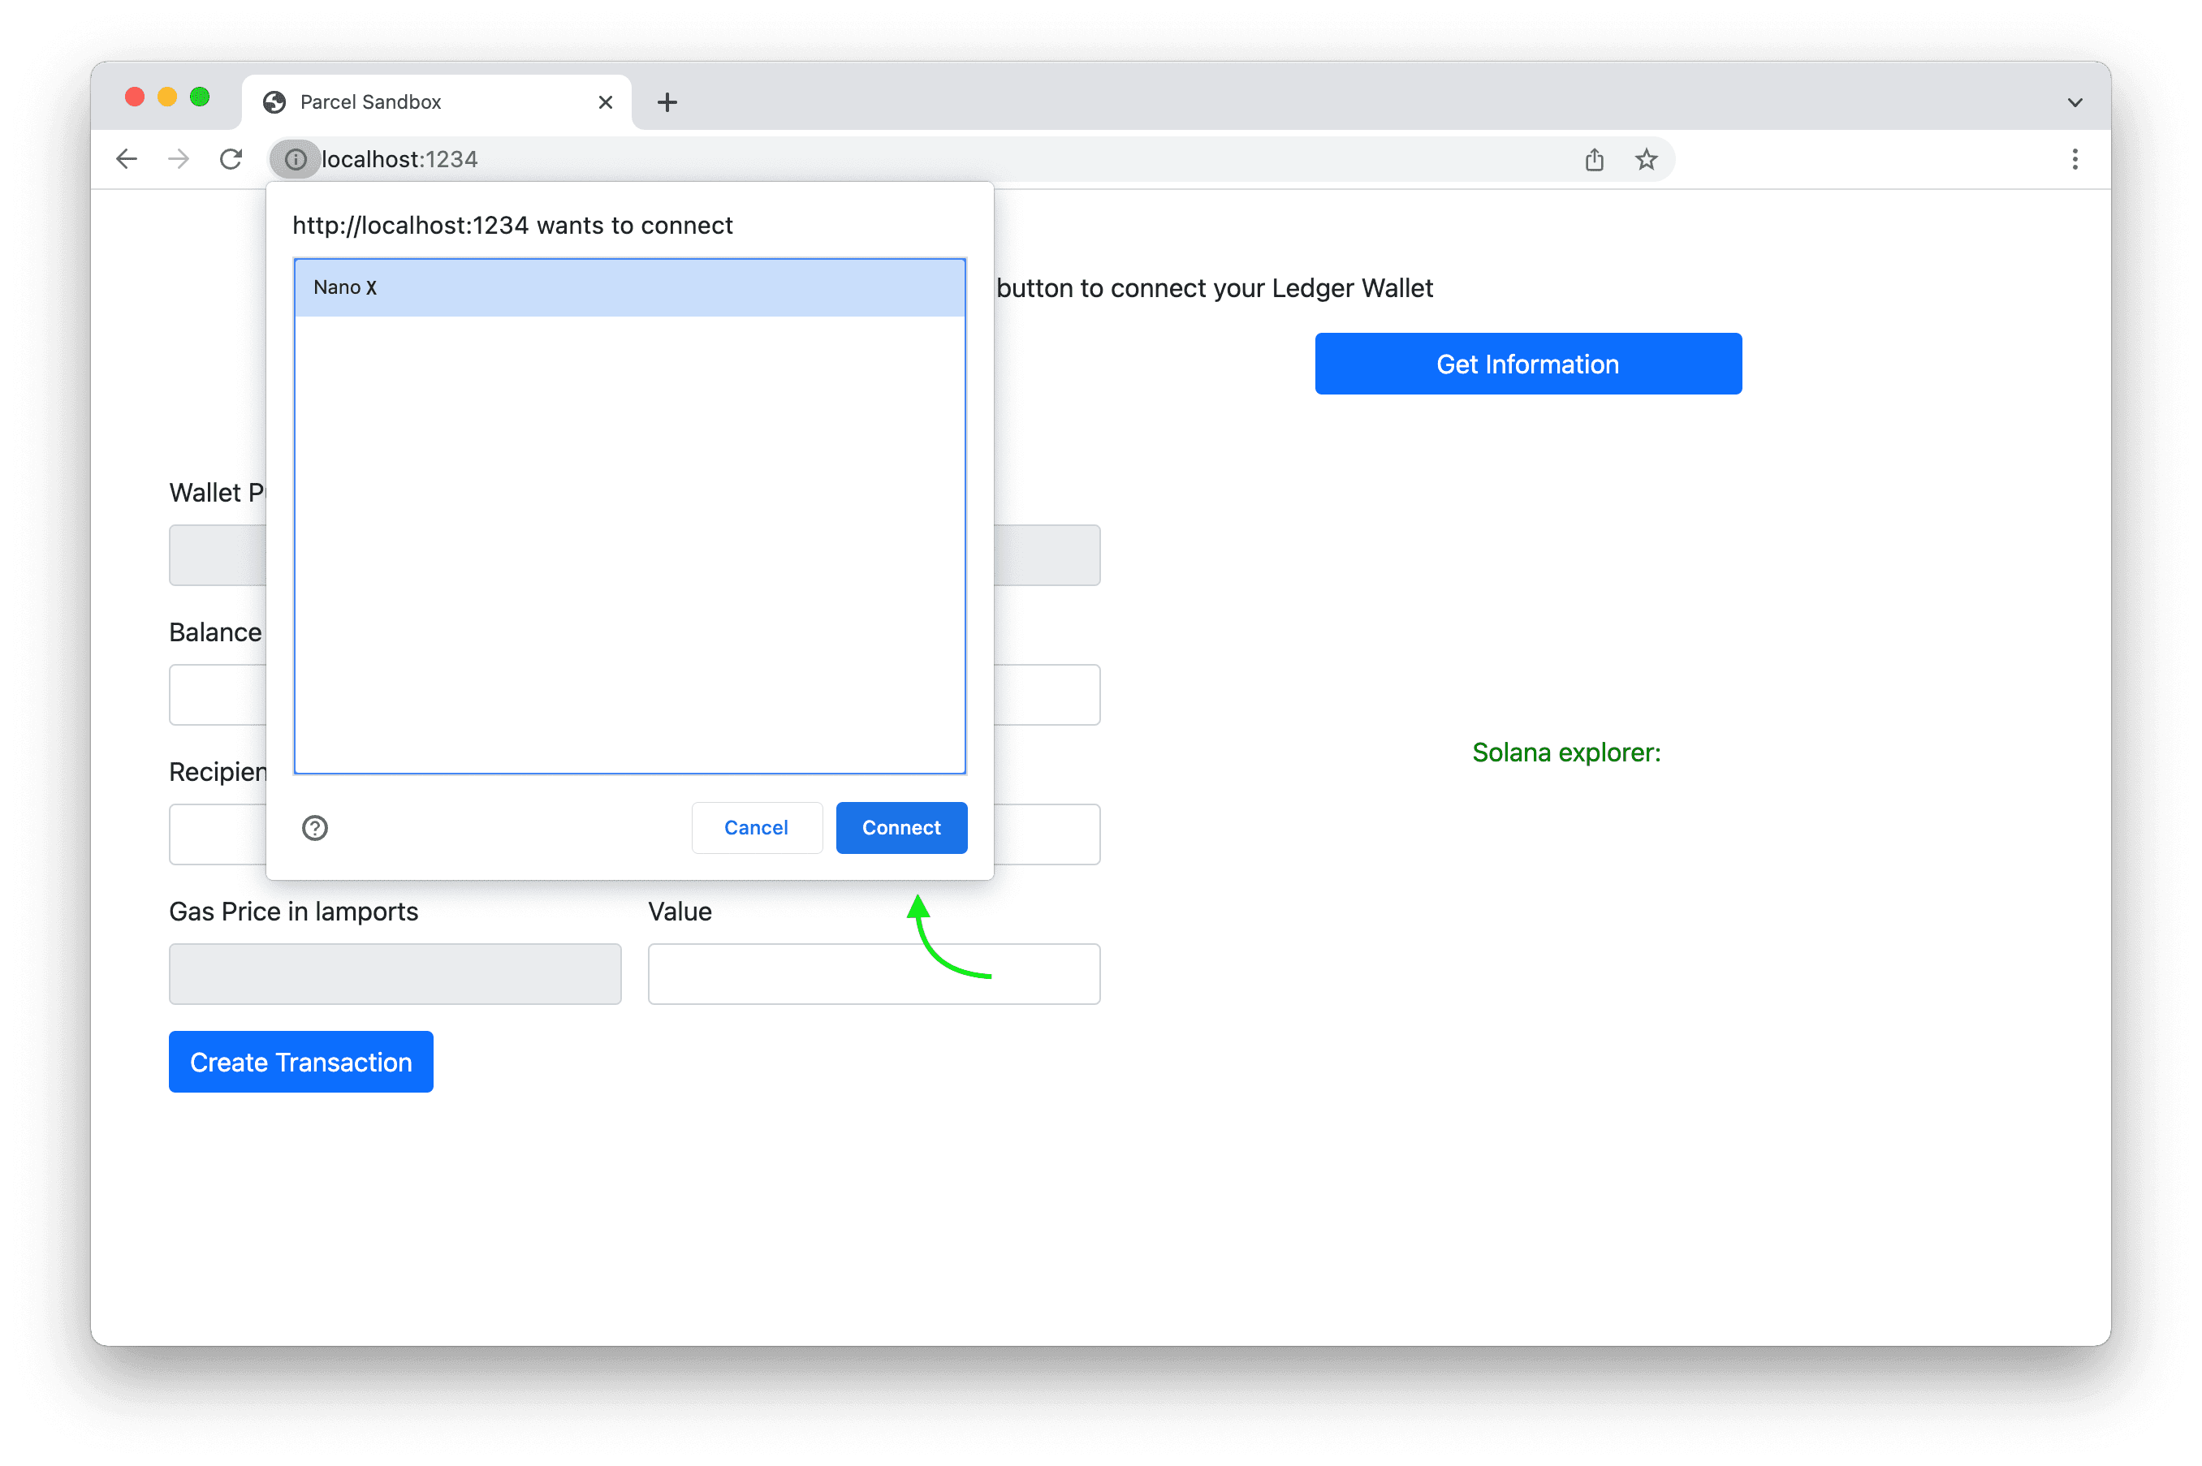Screen dimensions: 2202x1466
Task: Open the Chrome three-dot menu
Action: coord(2074,159)
